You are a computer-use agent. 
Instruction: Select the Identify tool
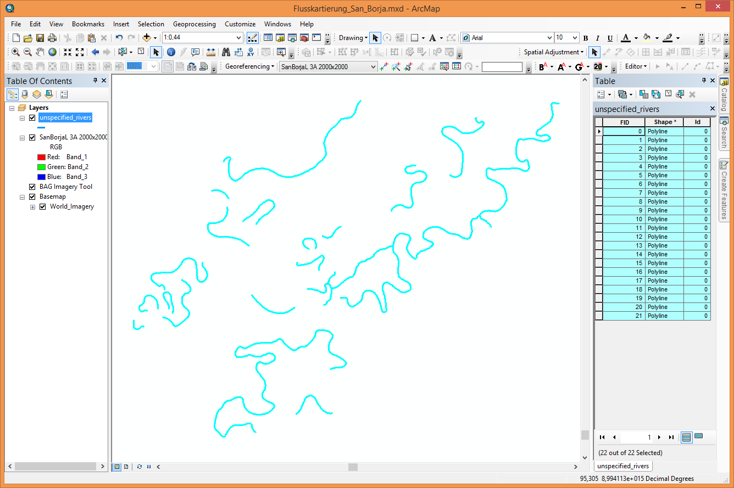pyautogui.click(x=171, y=52)
